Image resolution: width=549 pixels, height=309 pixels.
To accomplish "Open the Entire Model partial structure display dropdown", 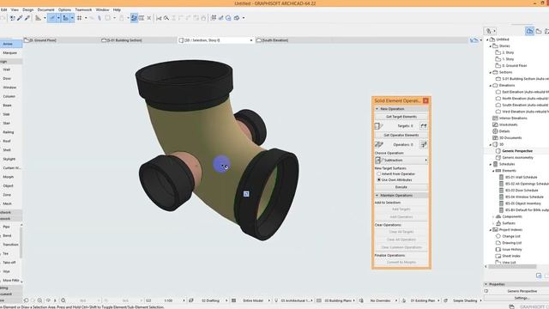I will 253,300.
